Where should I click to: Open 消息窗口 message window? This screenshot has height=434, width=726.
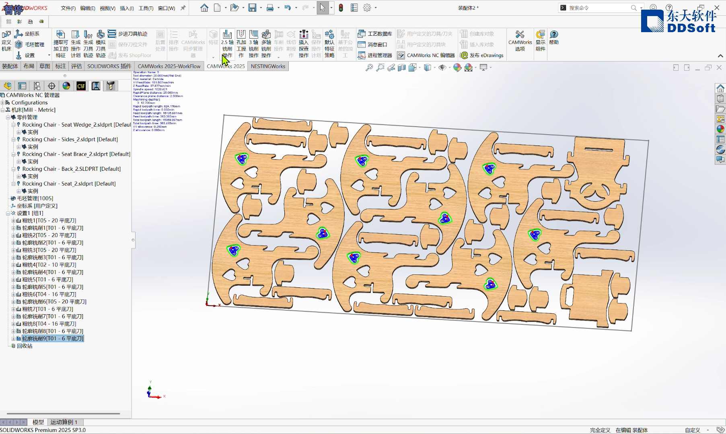click(x=372, y=44)
